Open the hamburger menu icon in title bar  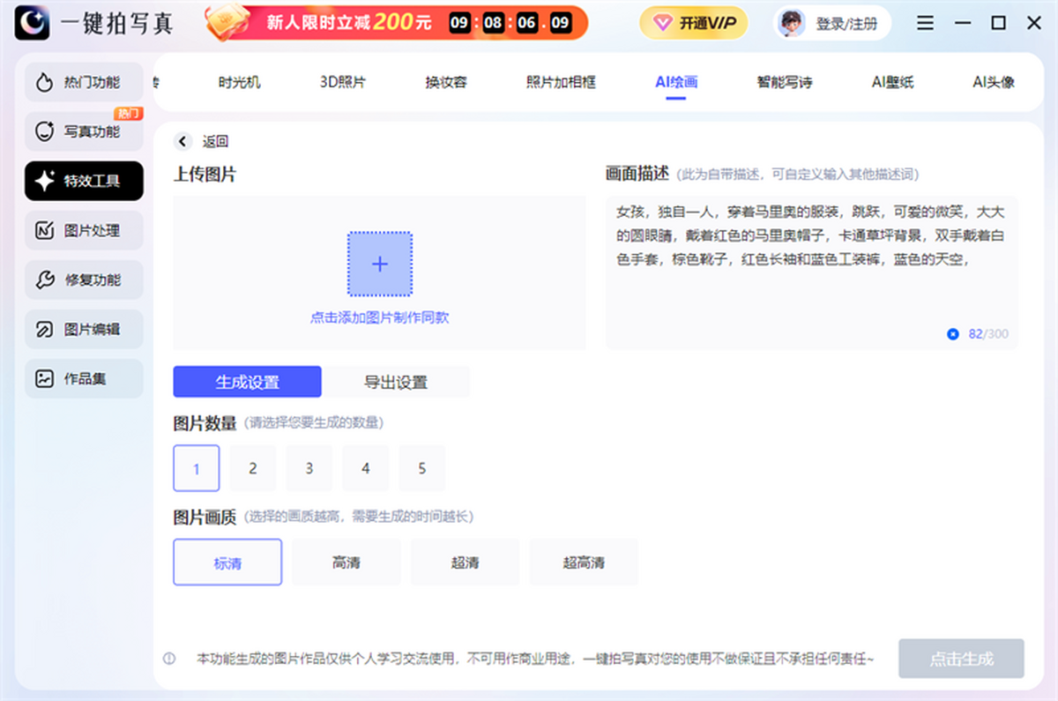tap(925, 24)
